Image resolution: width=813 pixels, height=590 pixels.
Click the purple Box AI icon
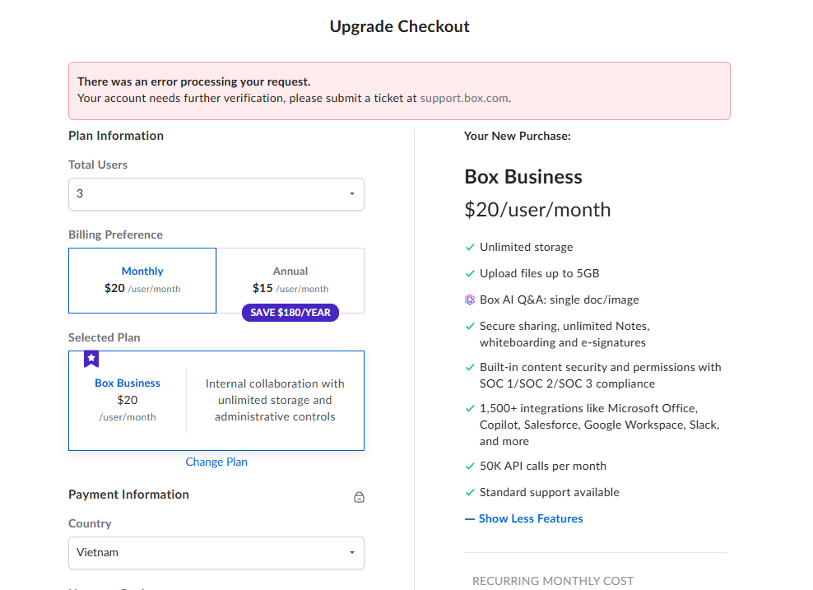[470, 300]
